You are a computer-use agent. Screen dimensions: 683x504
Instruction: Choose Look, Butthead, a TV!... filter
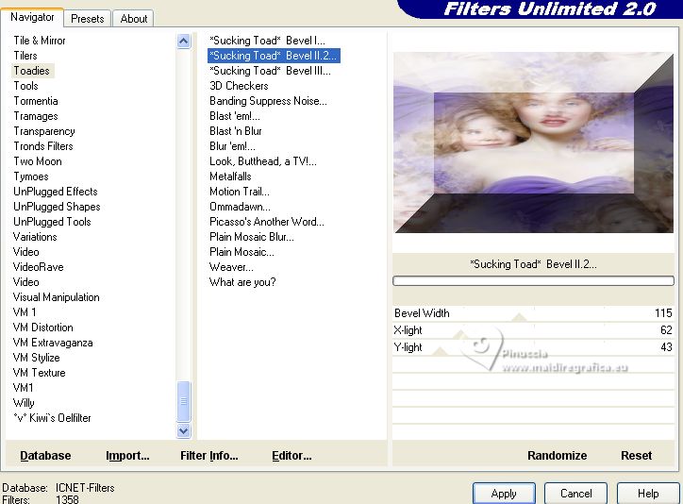coord(262,161)
